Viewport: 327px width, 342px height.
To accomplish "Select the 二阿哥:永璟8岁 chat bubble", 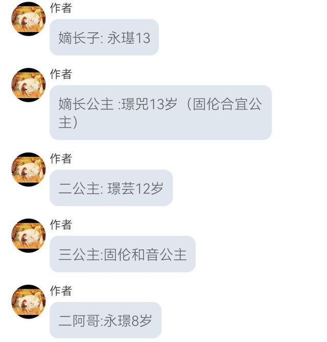I will coord(105,320).
